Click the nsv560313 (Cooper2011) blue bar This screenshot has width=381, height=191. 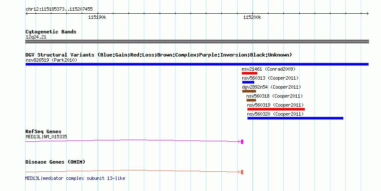tap(248, 82)
